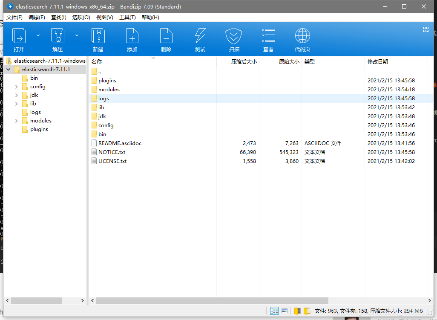The width and height of the screenshot is (437, 320).
Task: Expand the lib folder in tree
Action: click(x=17, y=104)
